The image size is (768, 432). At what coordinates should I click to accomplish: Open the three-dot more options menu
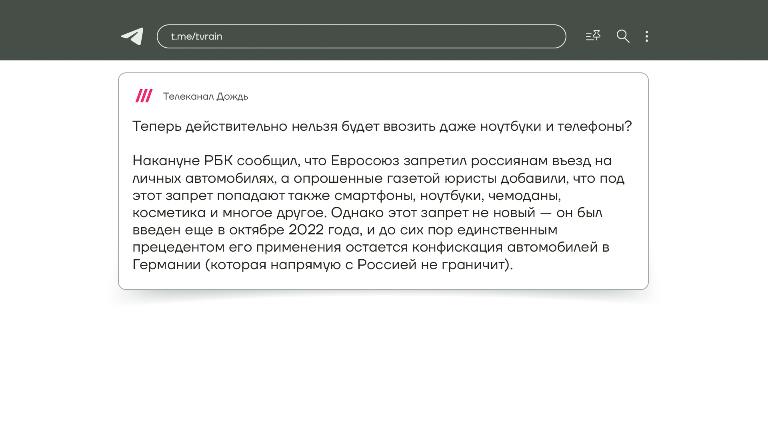pyautogui.click(x=646, y=36)
